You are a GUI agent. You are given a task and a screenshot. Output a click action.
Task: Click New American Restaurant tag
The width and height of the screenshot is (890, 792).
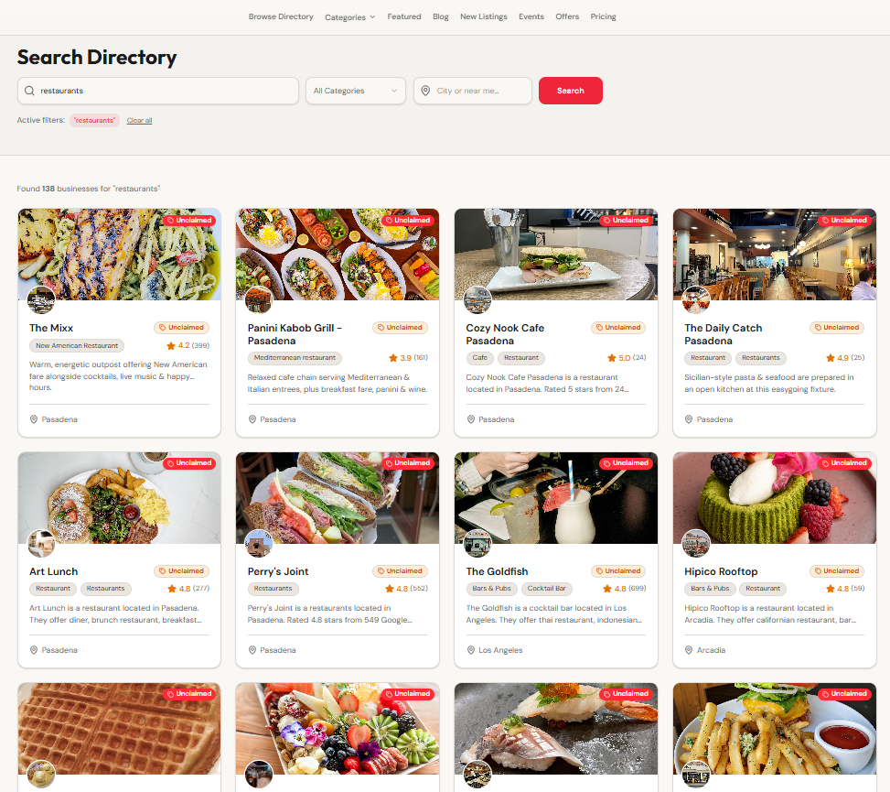(x=77, y=345)
